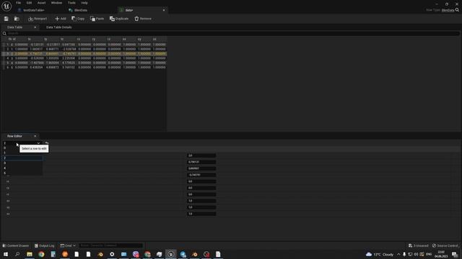Open the Output Log
Screen dimensions: 462x259
tap(45, 246)
